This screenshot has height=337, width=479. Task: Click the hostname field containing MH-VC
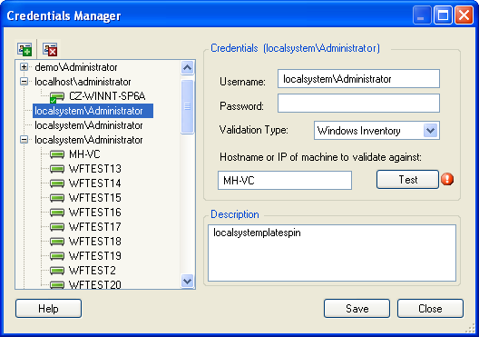pos(285,181)
